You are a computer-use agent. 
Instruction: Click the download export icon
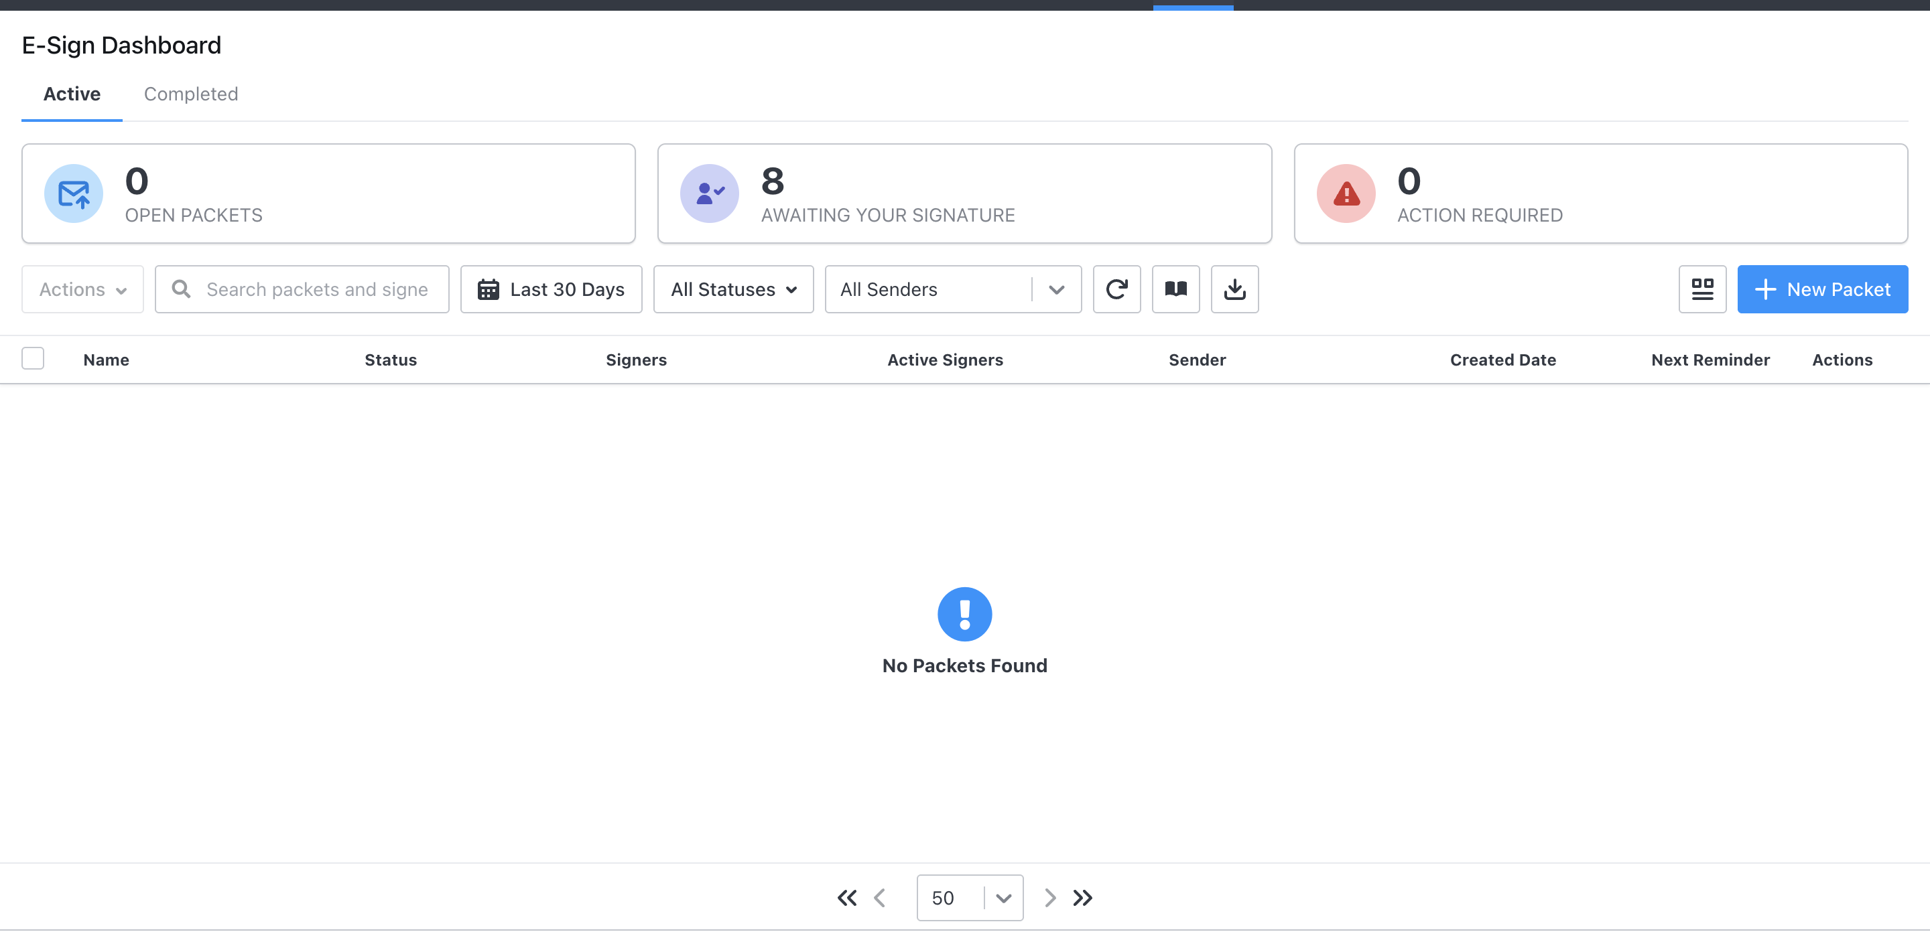1234,289
